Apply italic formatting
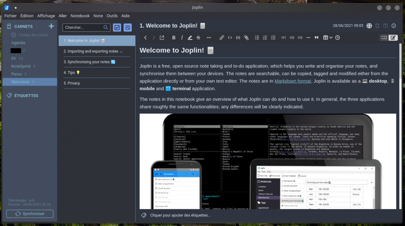405x226 pixels. pyautogui.click(x=182, y=37)
